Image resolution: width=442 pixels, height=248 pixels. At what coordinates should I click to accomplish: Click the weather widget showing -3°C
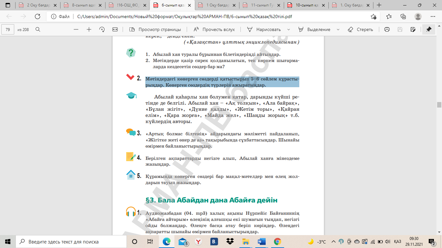(317, 242)
